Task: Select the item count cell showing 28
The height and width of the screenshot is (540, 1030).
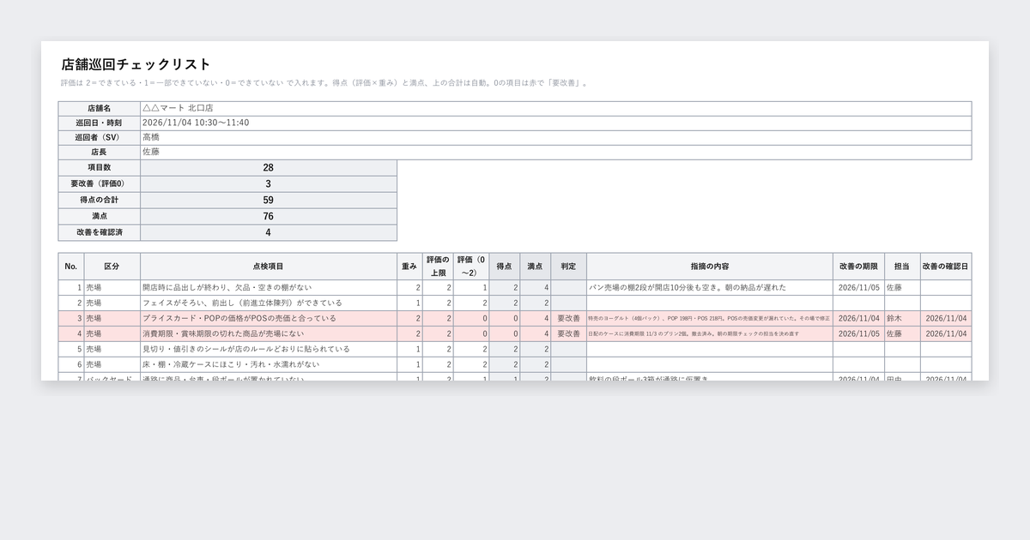Action: [269, 168]
